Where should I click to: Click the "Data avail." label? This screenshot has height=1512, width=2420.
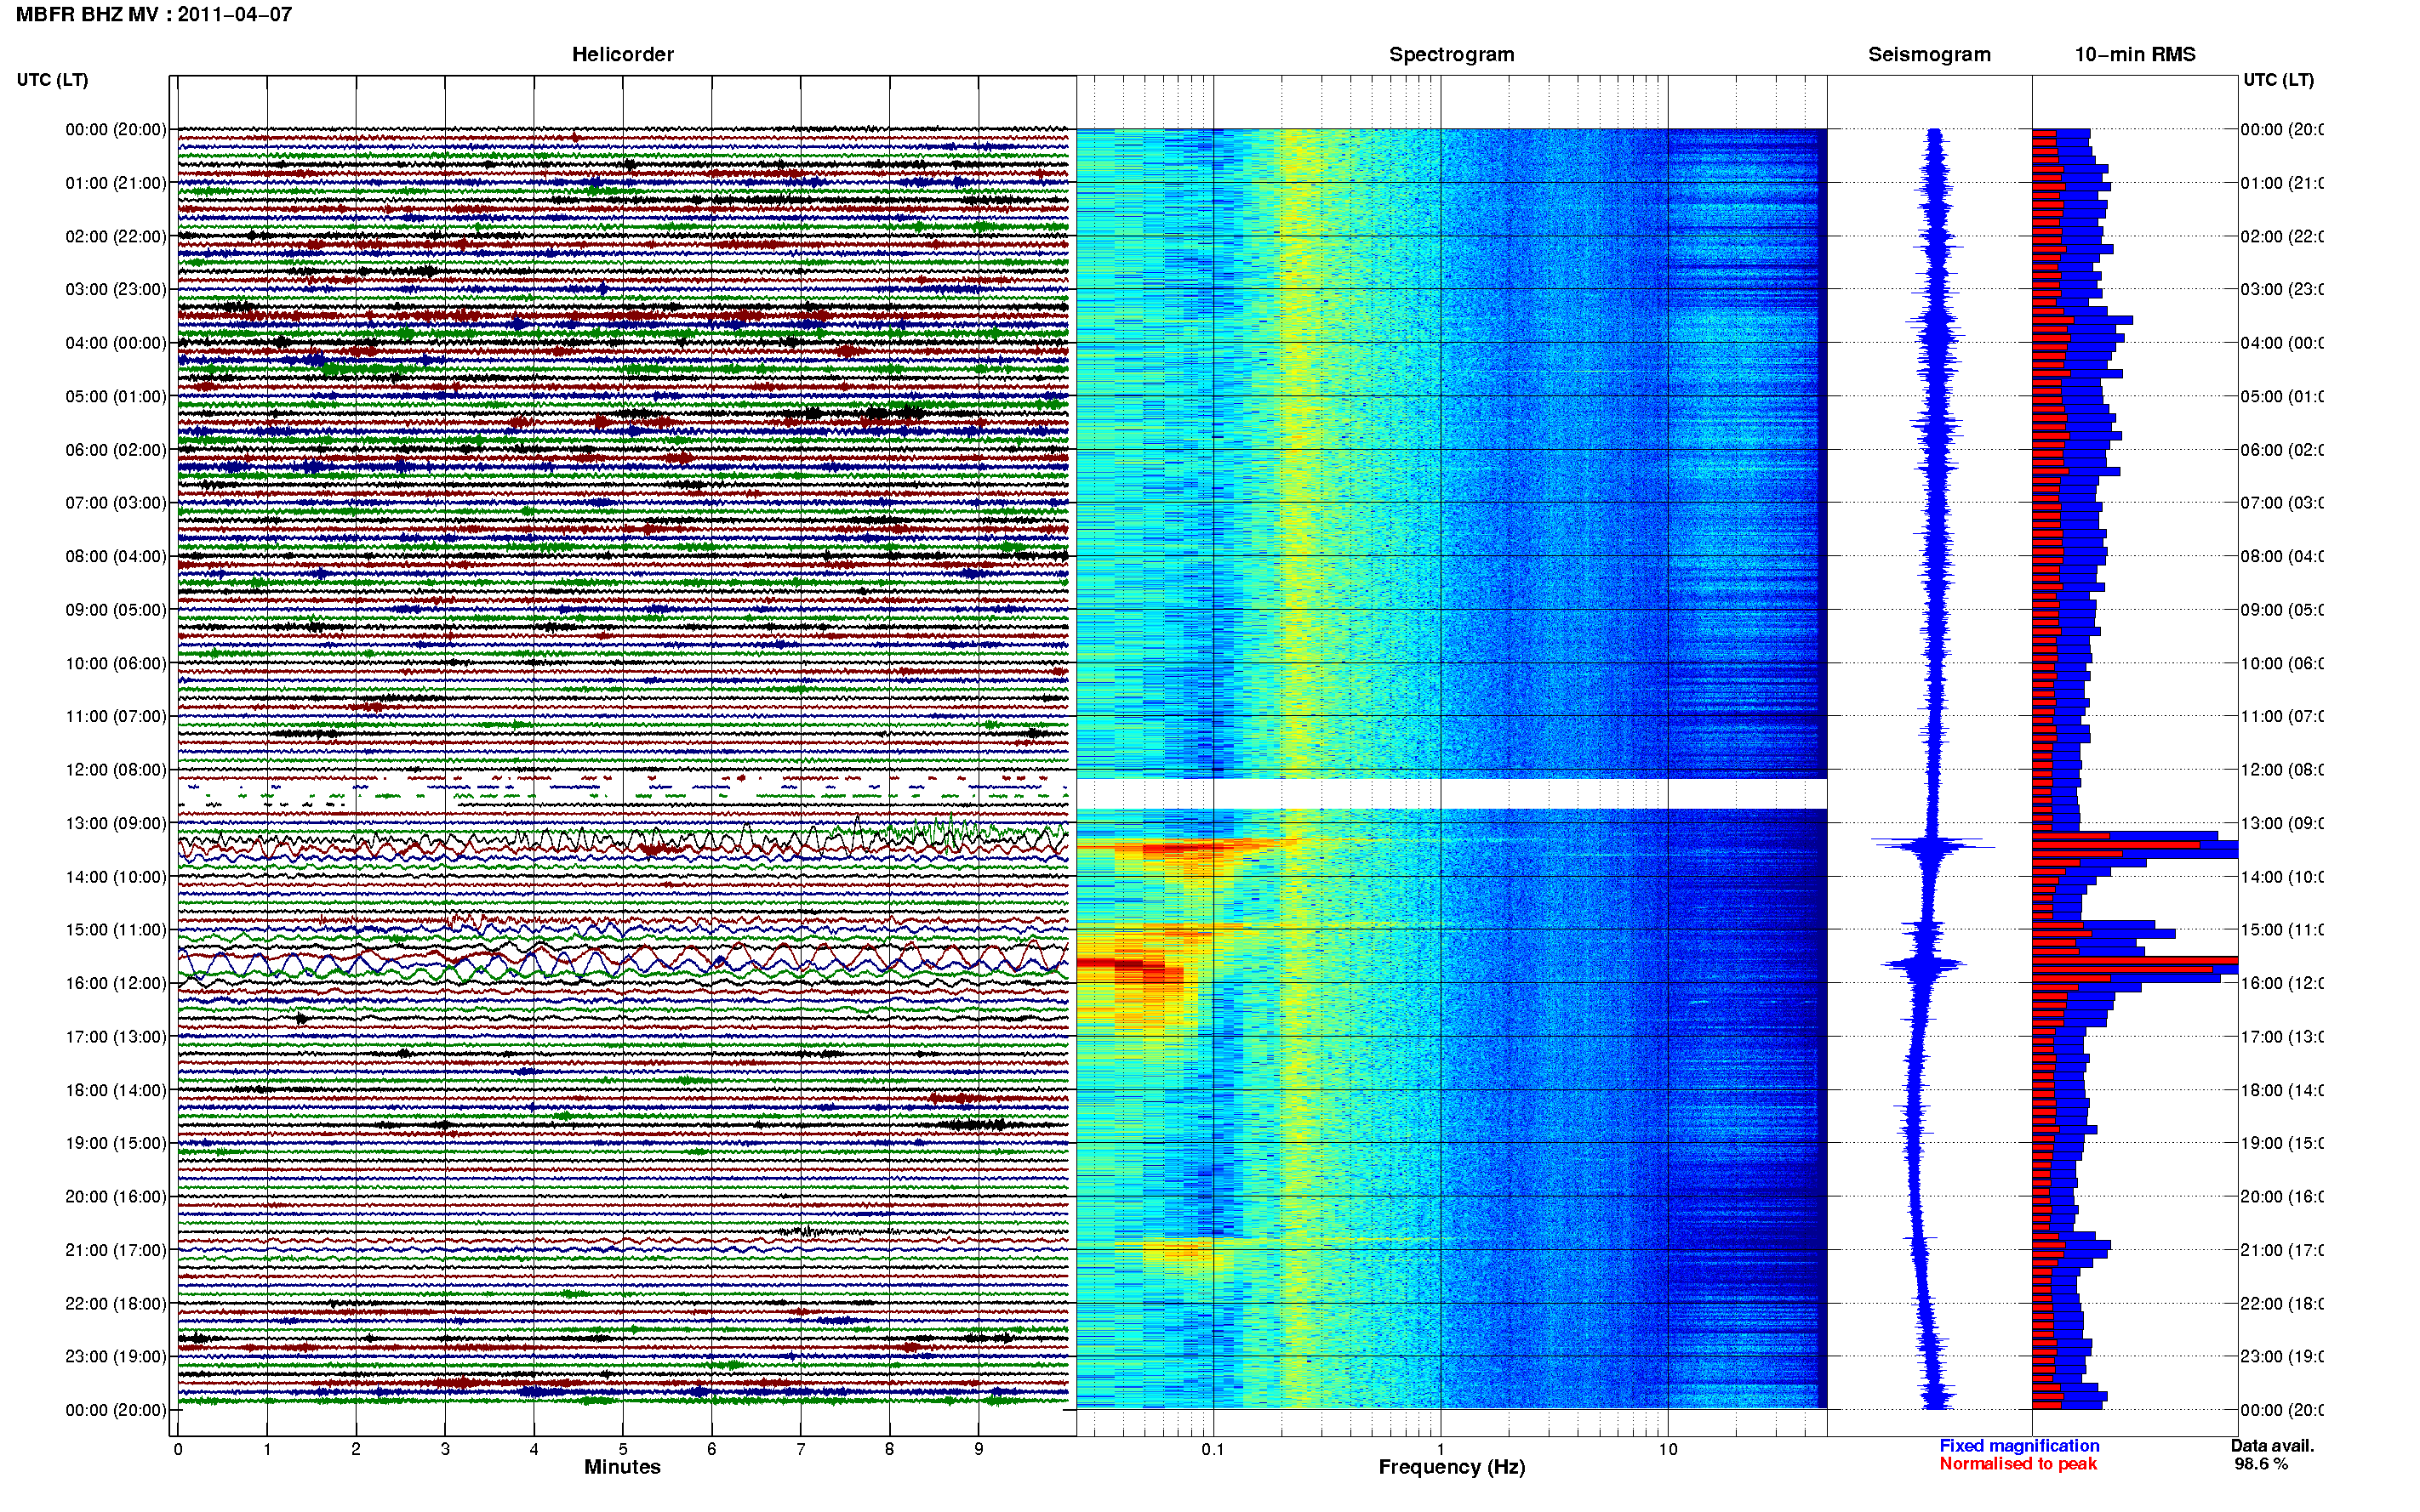pyautogui.click(x=2272, y=1446)
